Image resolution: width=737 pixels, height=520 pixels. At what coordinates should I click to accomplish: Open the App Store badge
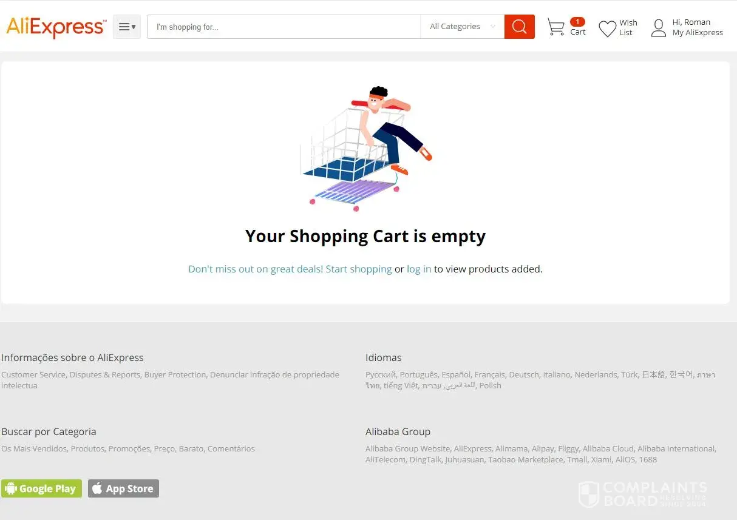[x=123, y=488]
